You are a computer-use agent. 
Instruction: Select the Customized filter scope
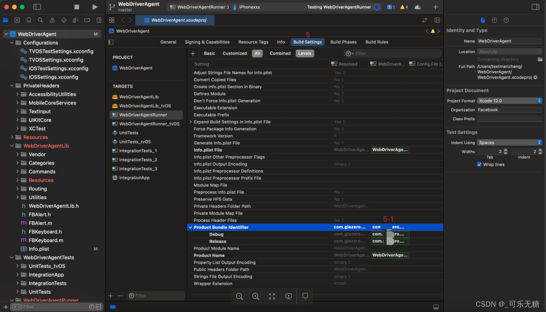(x=235, y=53)
